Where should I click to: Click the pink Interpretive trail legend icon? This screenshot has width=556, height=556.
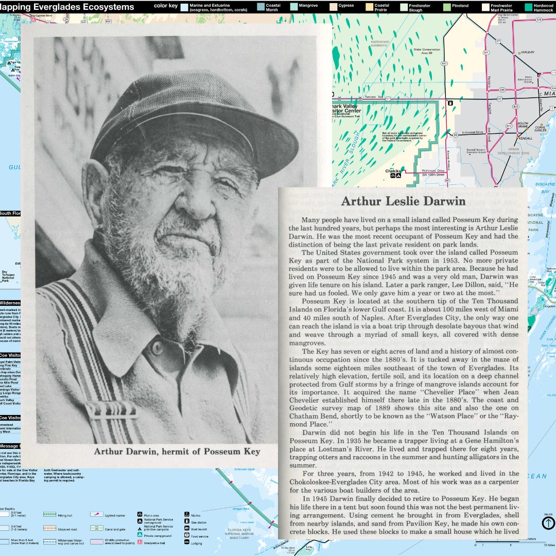(140, 542)
